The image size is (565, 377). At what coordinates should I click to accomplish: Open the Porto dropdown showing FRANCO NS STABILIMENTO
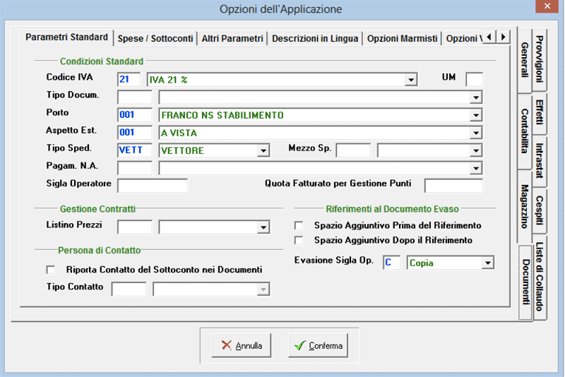pyautogui.click(x=475, y=115)
